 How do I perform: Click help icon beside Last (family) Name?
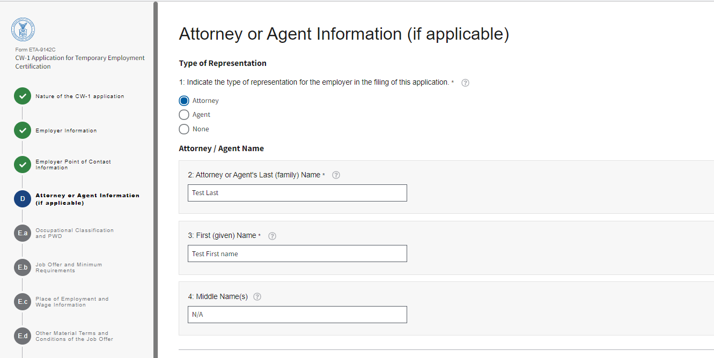coord(336,175)
